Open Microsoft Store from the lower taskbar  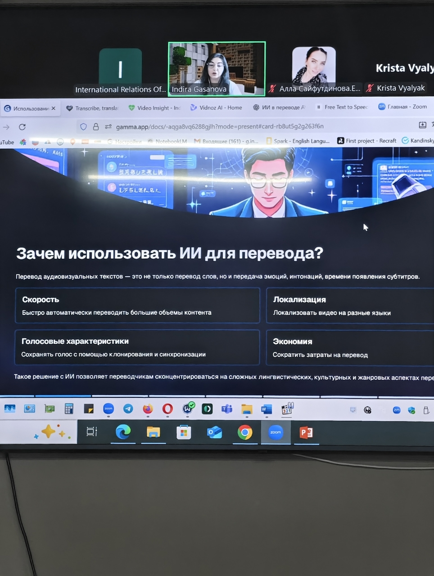point(184,432)
